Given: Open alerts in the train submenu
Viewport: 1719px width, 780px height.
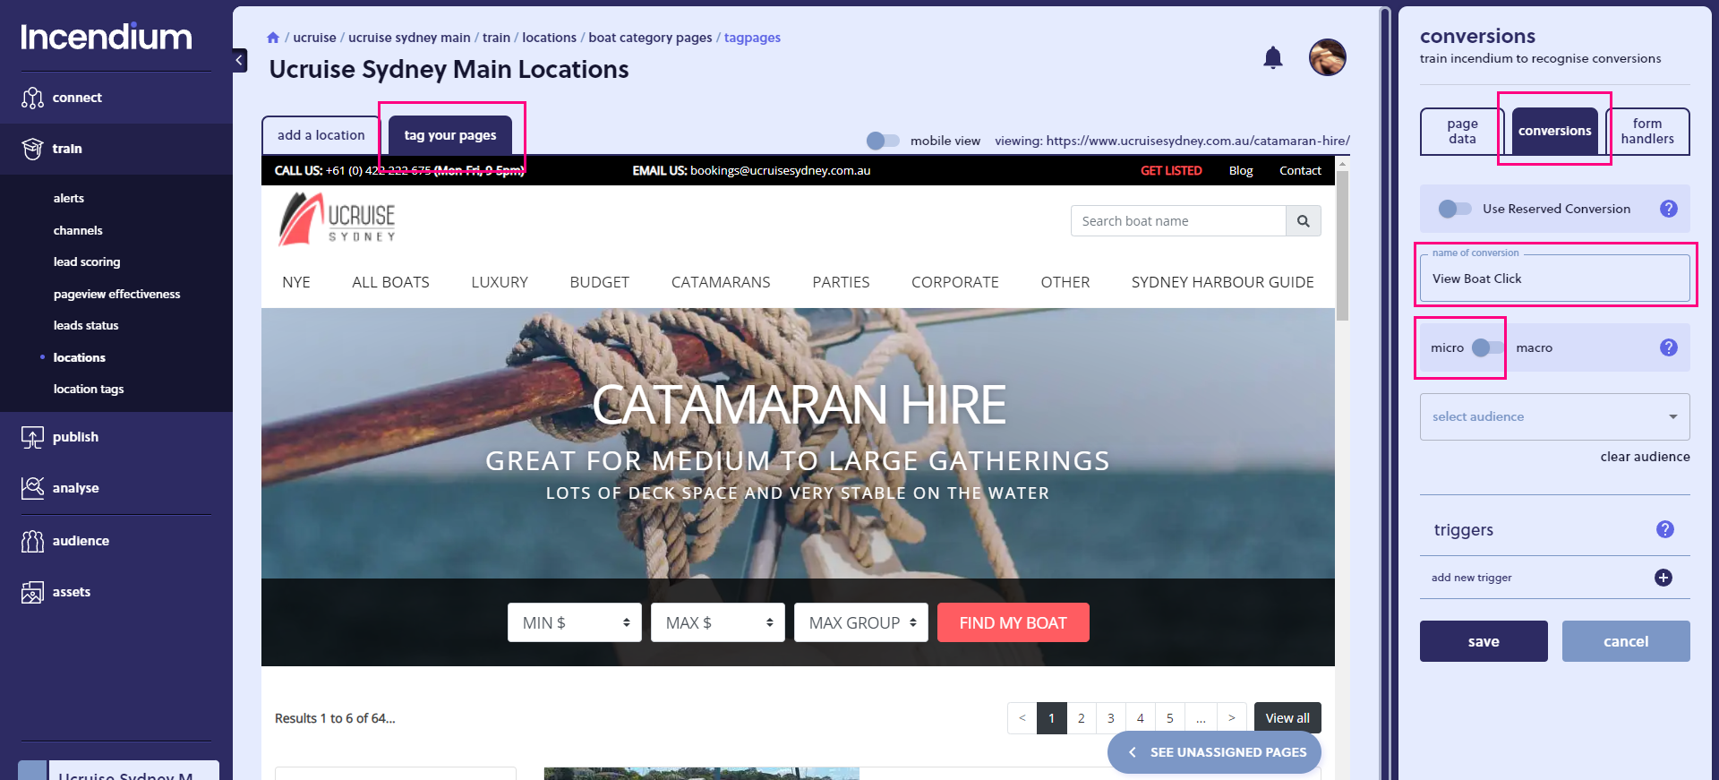Looking at the screenshot, I should [x=69, y=199].
